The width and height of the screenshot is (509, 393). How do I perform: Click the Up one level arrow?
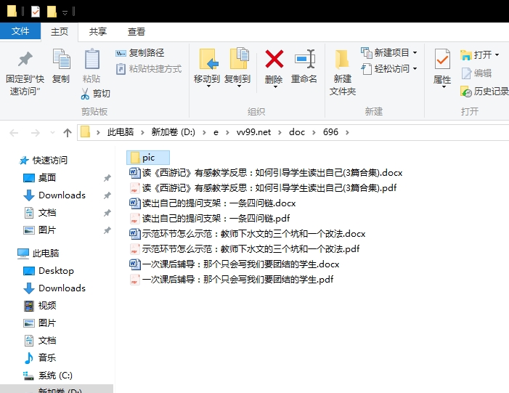pyautogui.click(x=68, y=132)
